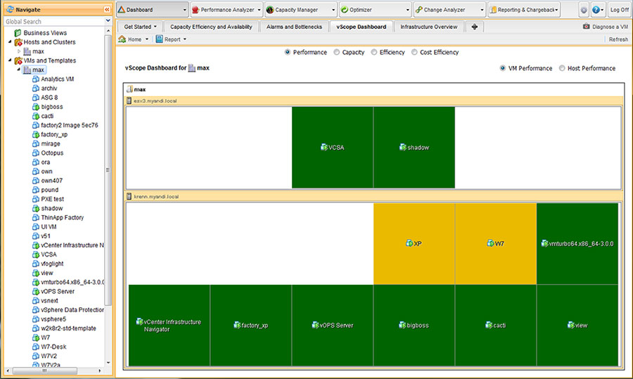Select vOPS Server in the VM tree
The width and height of the screenshot is (633, 379).
(58, 291)
